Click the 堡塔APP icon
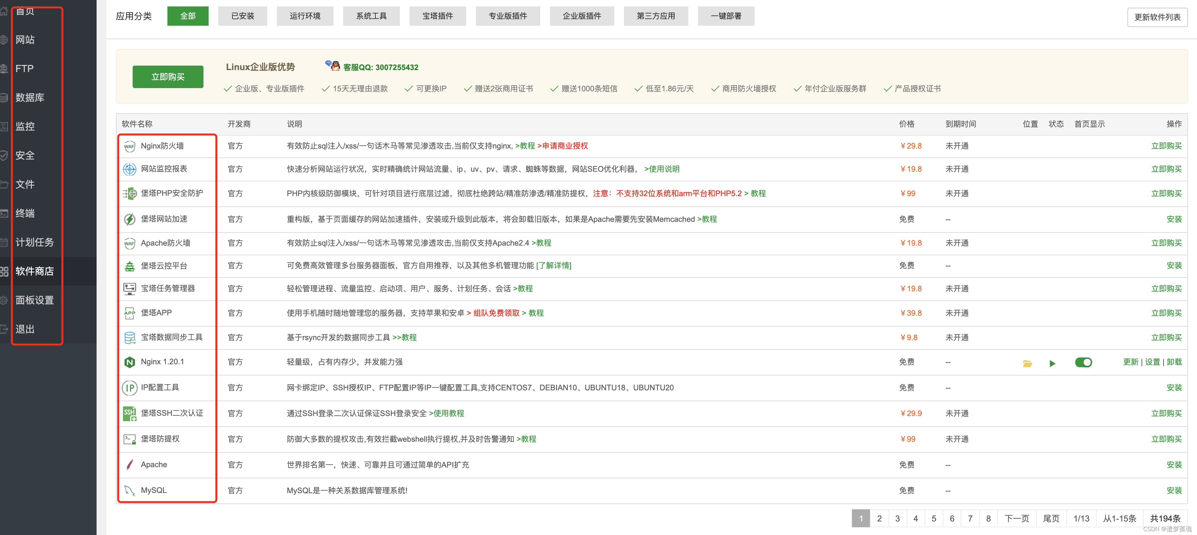The width and height of the screenshot is (1197, 535). (x=130, y=313)
